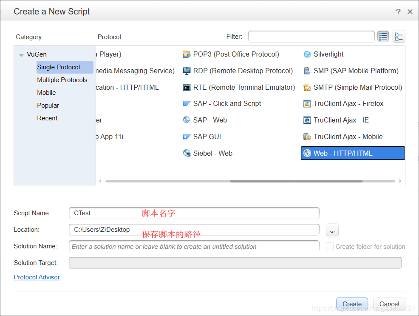Screen dimensions: 419x316
Task: Select the Multiple Protocols category
Action: [62, 80]
